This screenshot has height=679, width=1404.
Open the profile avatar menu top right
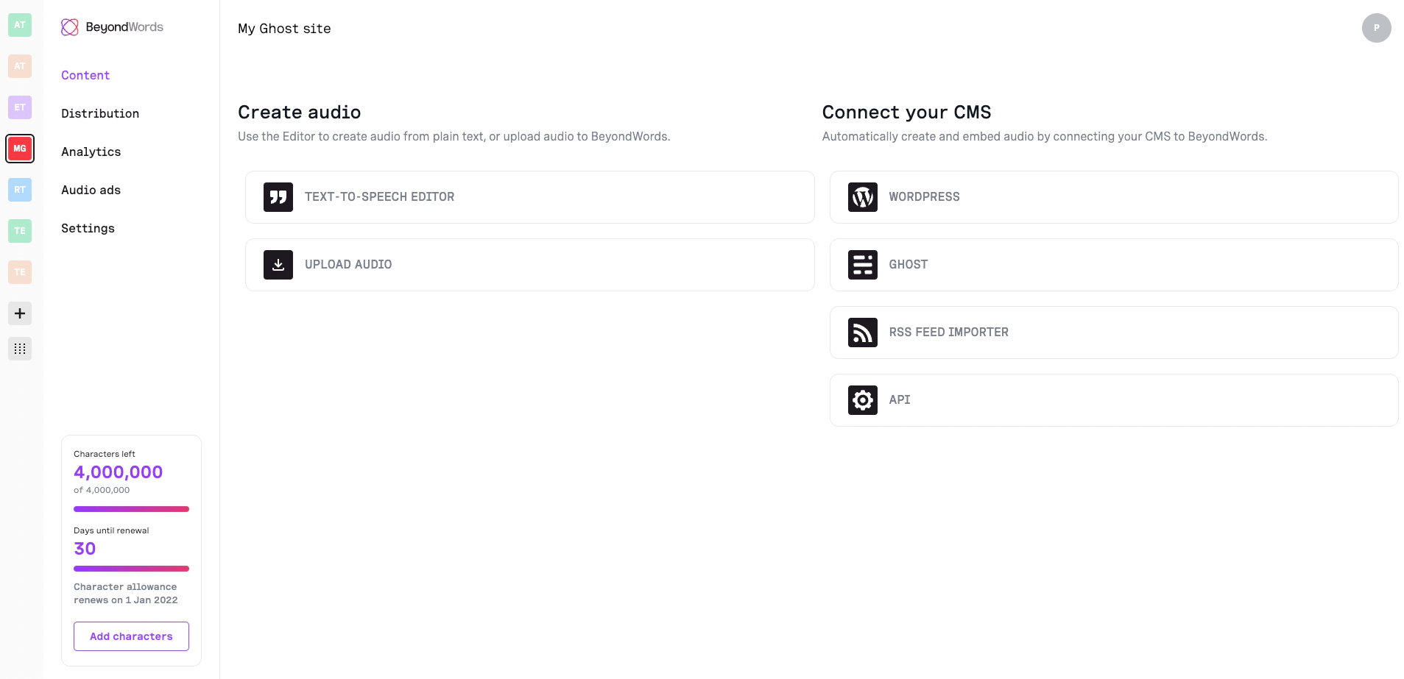click(1376, 28)
